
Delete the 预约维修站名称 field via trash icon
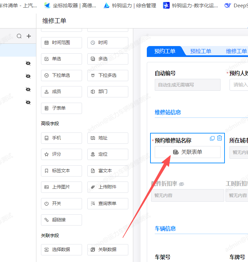(220, 138)
